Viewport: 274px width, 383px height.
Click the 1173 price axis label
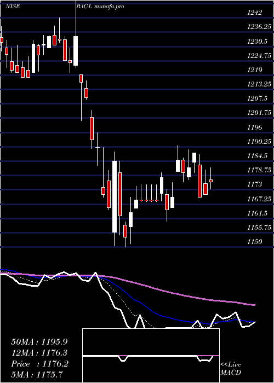(x=255, y=184)
